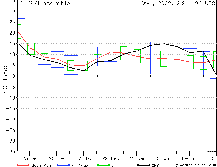
Task: Click the 30 y-axis label
Action: pos(12,11)
